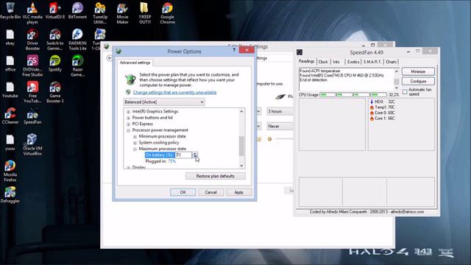Screen dimensions: 471x265
Task: Click the Configure button in SpeedFan
Action: [418, 82]
